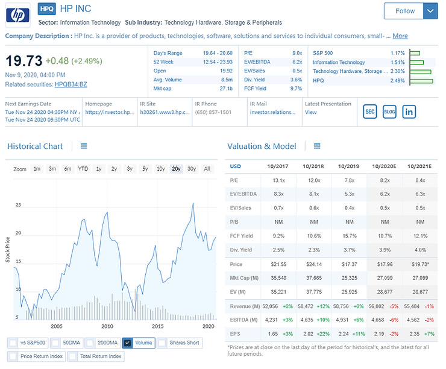Click the Follow button
Screen dimensions: 446x369
pos(404,11)
